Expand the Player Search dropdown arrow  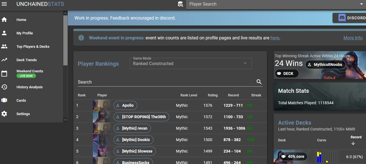[x=362, y=4]
